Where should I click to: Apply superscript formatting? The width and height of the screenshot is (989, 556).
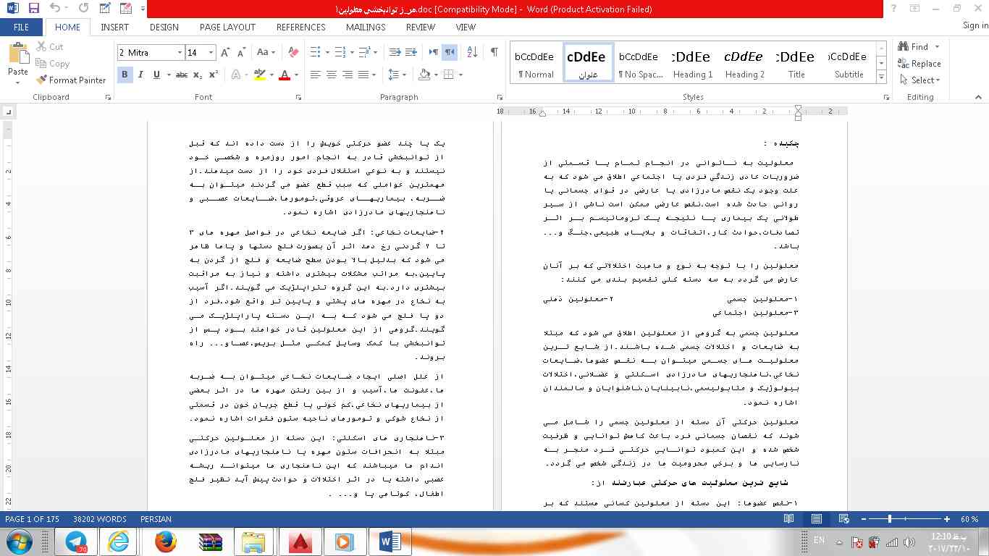(x=214, y=75)
